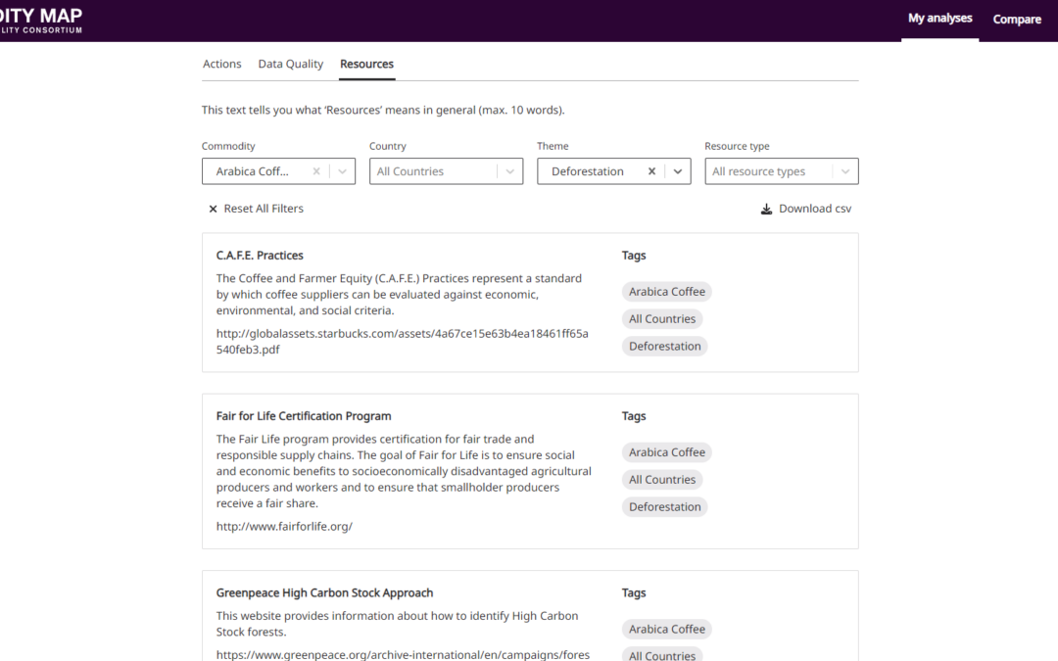Click the Fair for Life description paragraph
This screenshot has height=661, width=1058.
(404, 471)
